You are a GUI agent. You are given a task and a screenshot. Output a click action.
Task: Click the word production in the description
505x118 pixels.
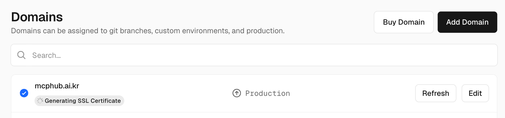pyautogui.click(x=265, y=31)
